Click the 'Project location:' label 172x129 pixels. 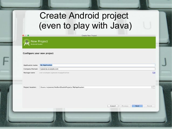[x=30, y=87]
